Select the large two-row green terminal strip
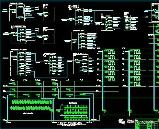Screen dimensions: 159x129 pyautogui.click(x=31, y=105)
